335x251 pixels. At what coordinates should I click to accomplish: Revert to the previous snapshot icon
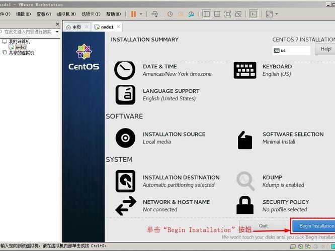coord(181,14)
